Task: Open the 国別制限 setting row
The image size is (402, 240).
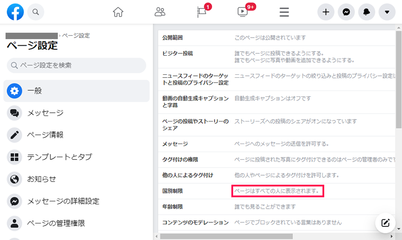Action: point(277,191)
